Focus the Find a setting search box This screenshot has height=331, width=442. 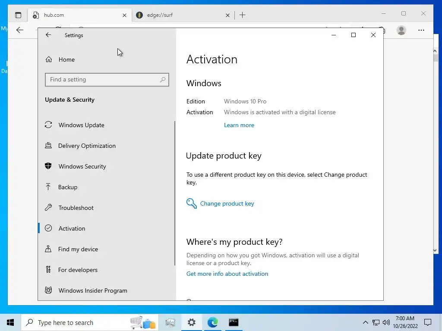click(x=107, y=80)
